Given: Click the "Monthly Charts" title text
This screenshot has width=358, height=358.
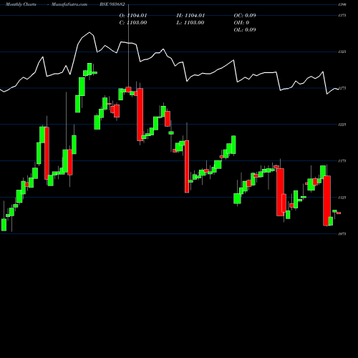Looking at the screenshot, I should click(21, 4).
